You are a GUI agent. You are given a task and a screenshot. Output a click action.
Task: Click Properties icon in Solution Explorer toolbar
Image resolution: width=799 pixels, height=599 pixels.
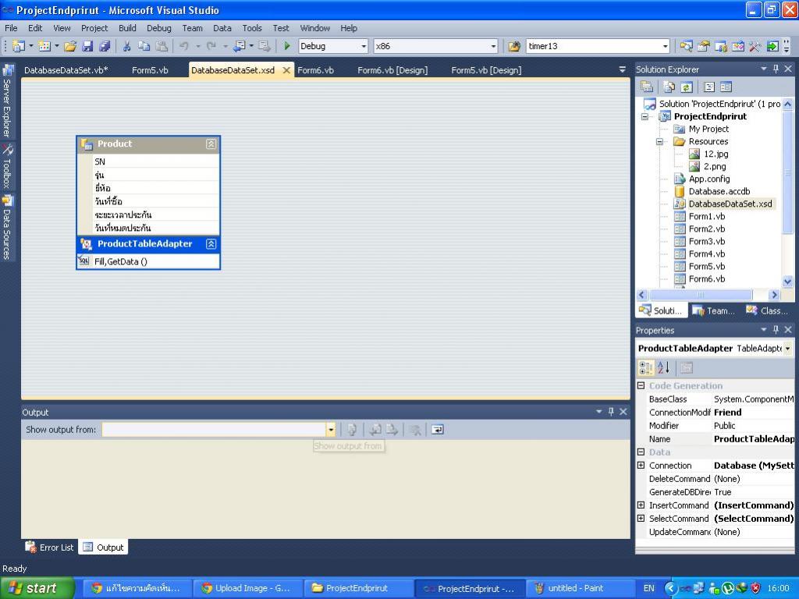647,87
